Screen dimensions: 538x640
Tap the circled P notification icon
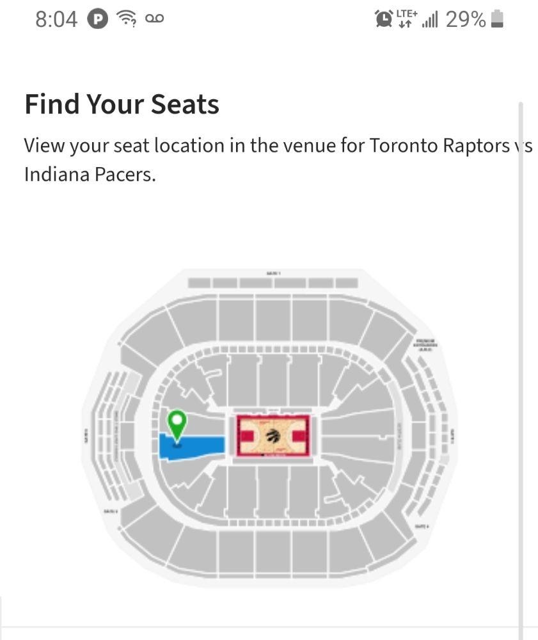[98, 19]
